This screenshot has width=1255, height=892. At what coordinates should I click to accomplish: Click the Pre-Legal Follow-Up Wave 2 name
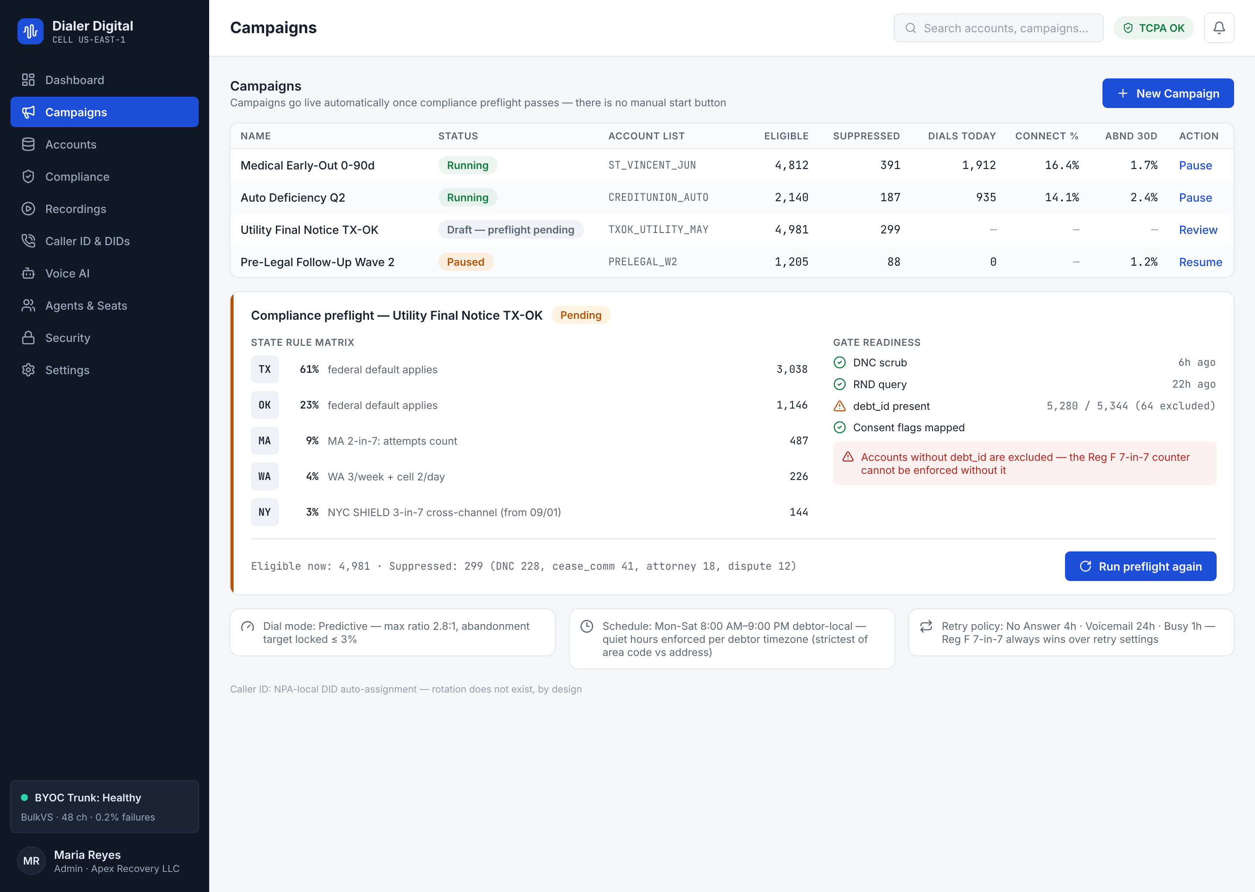[318, 262]
